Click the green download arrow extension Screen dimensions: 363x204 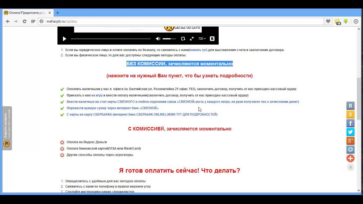pyautogui.click(x=346, y=22)
